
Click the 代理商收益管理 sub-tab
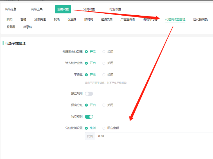click(x=175, y=19)
